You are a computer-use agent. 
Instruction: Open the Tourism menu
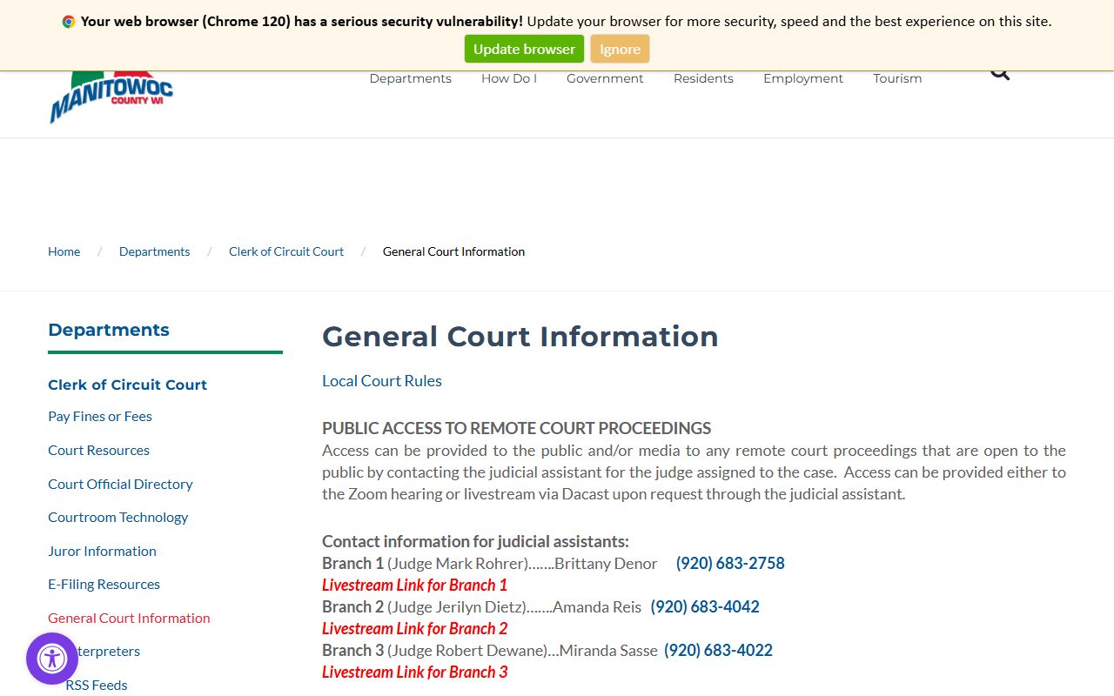(x=897, y=78)
